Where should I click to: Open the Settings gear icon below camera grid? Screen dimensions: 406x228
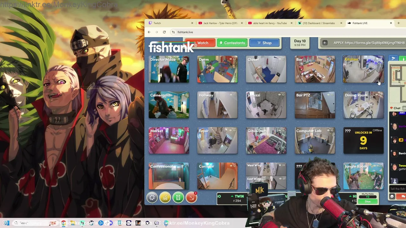click(152, 198)
